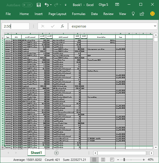
Task: Click the smiley feedback icon
Action: [152, 14]
